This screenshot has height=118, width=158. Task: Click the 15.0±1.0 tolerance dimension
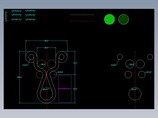(x=30, y=19)
